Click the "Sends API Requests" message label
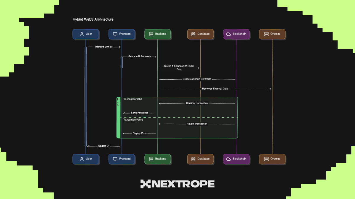The height and width of the screenshot is (199, 355). pos(139,56)
